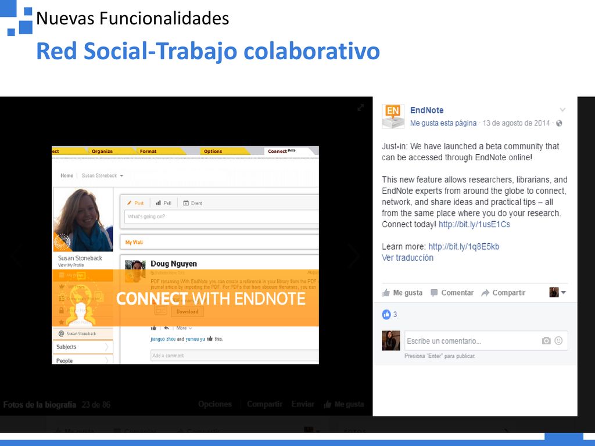This screenshot has width=595, height=446.
Task: Click 'Ver traducción' link
Action: [x=407, y=258]
